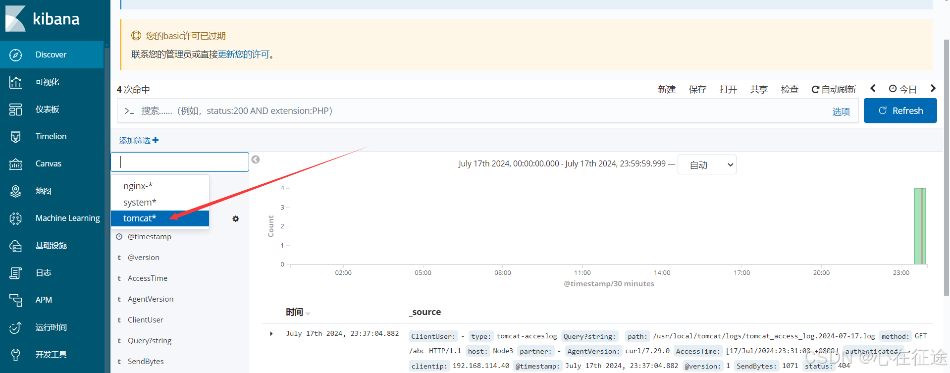
Task: Click the Machine Learning label
Action: point(68,218)
